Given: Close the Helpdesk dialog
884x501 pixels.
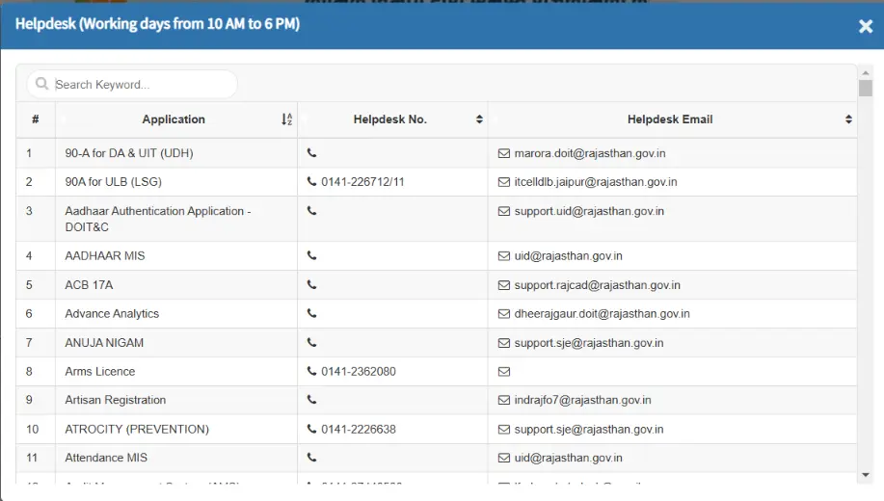Looking at the screenshot, I should coord(865,26).
